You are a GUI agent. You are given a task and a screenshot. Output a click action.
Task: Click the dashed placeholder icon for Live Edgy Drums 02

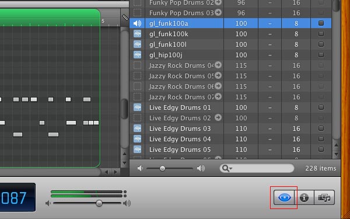pos(137,118)
